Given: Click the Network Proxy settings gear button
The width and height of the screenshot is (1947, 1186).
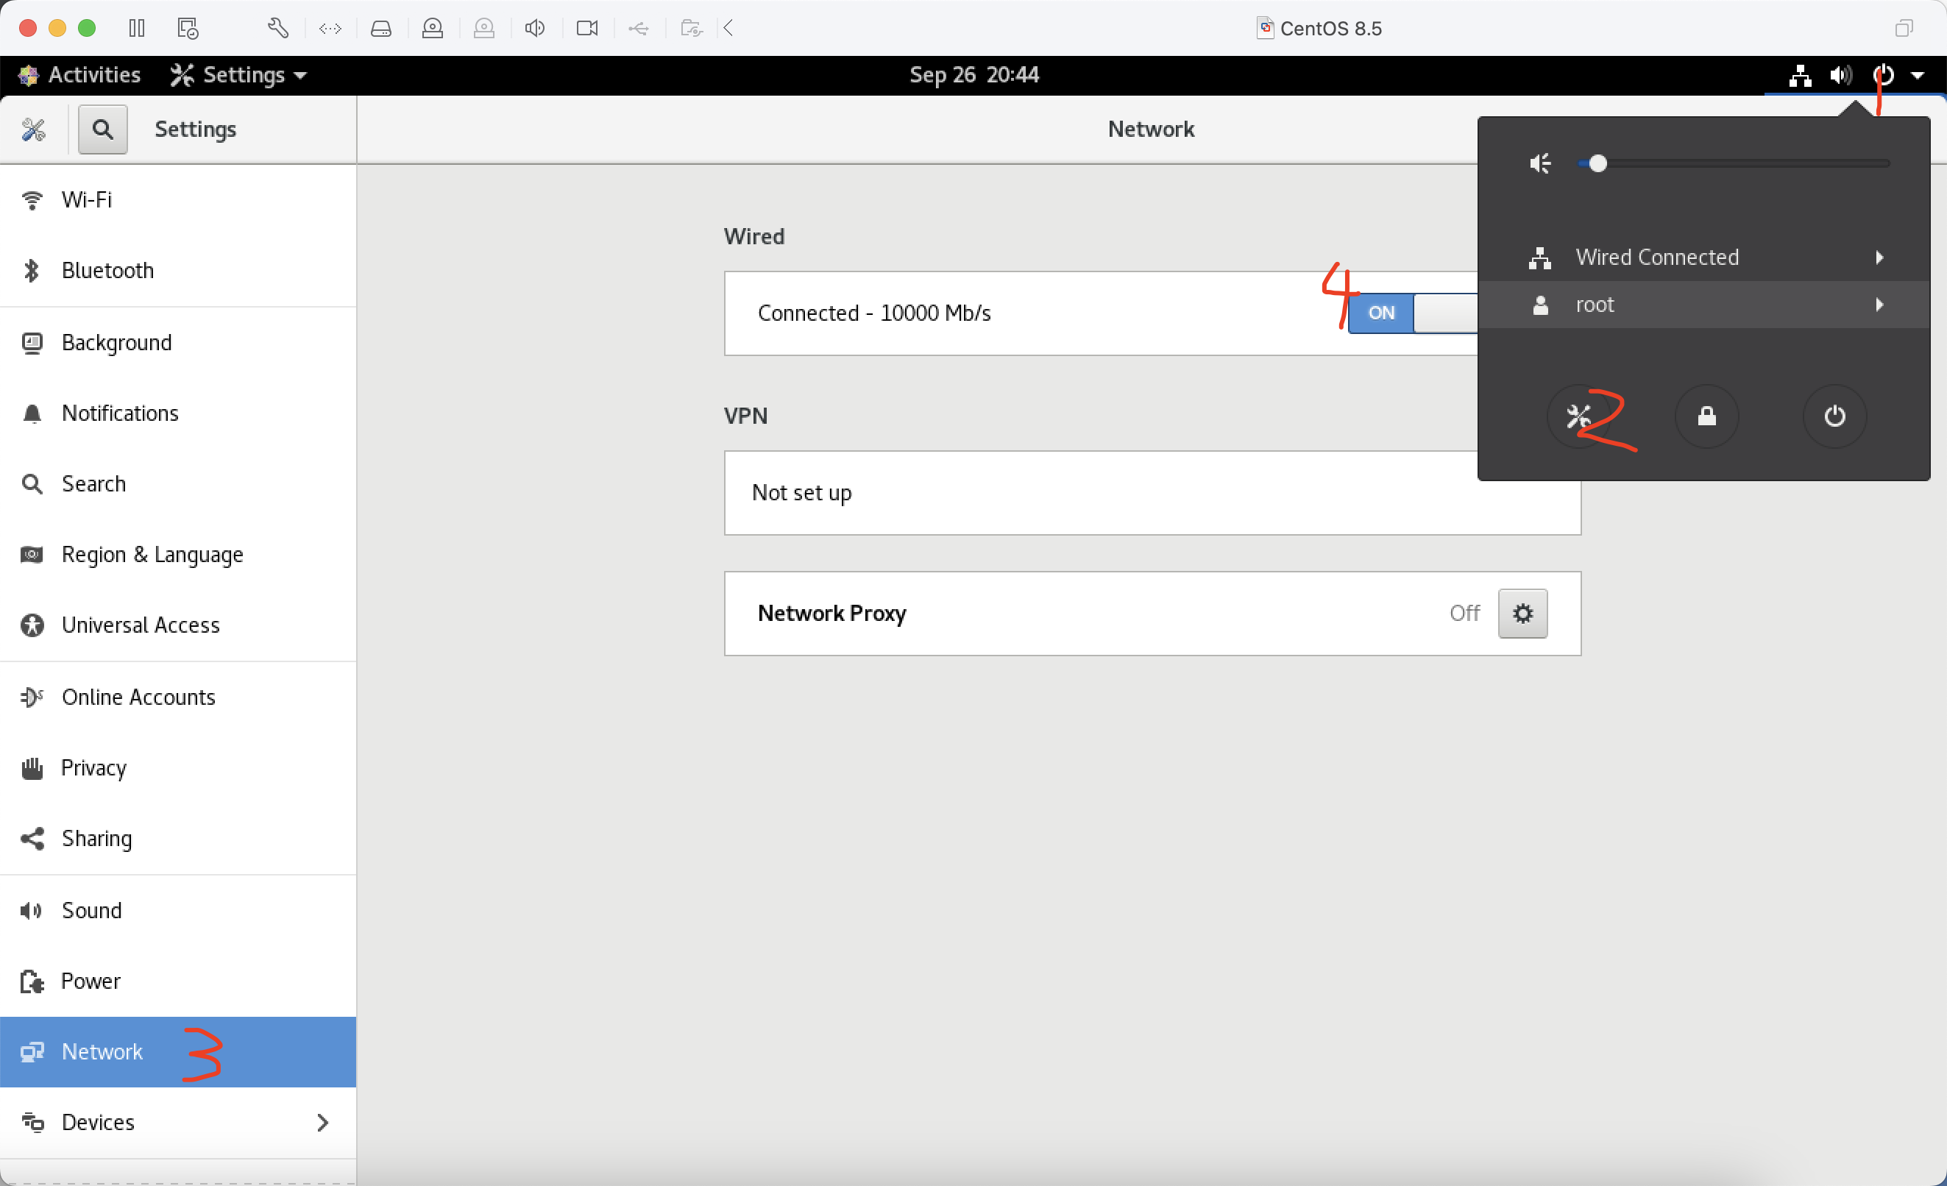Looking at the screenshot, I should coord(1523,613).
